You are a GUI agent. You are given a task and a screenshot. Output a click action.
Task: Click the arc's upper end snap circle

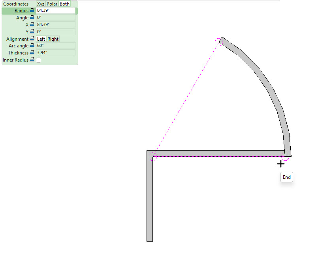point(219,42)
